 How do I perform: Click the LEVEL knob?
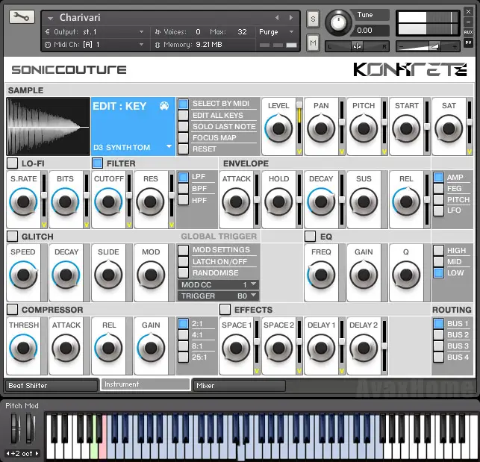278,128
